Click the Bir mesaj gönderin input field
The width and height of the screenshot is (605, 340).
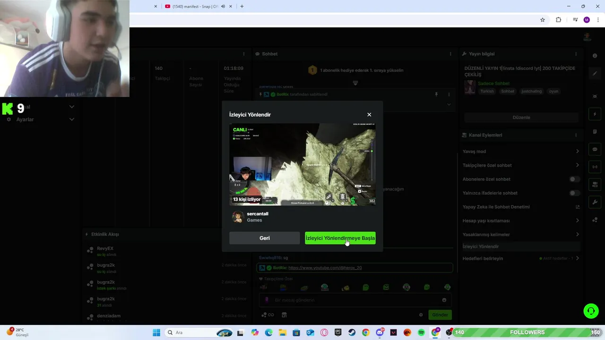pos(354,300)
